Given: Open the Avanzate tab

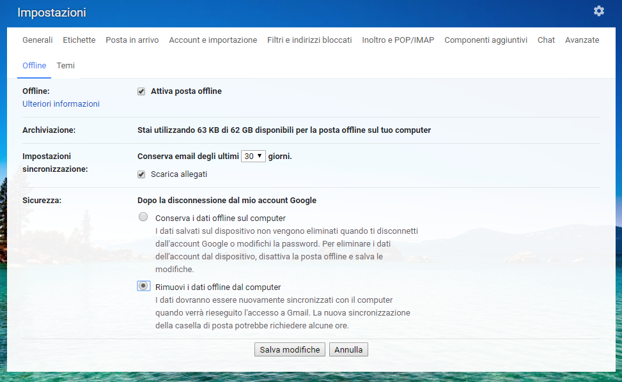Looking at the screenshot, I should coord(582,40).
